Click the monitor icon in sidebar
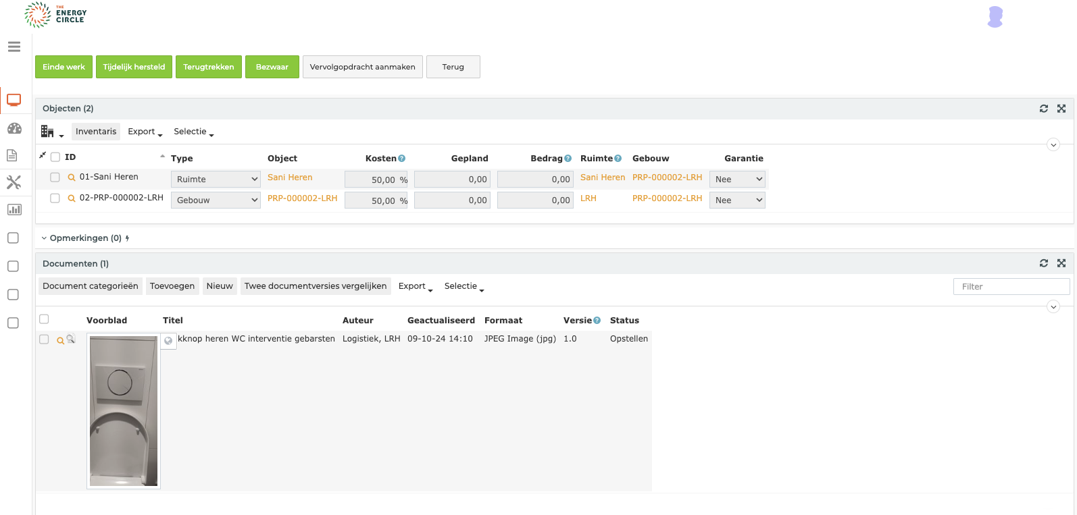 tap(14, 101)
